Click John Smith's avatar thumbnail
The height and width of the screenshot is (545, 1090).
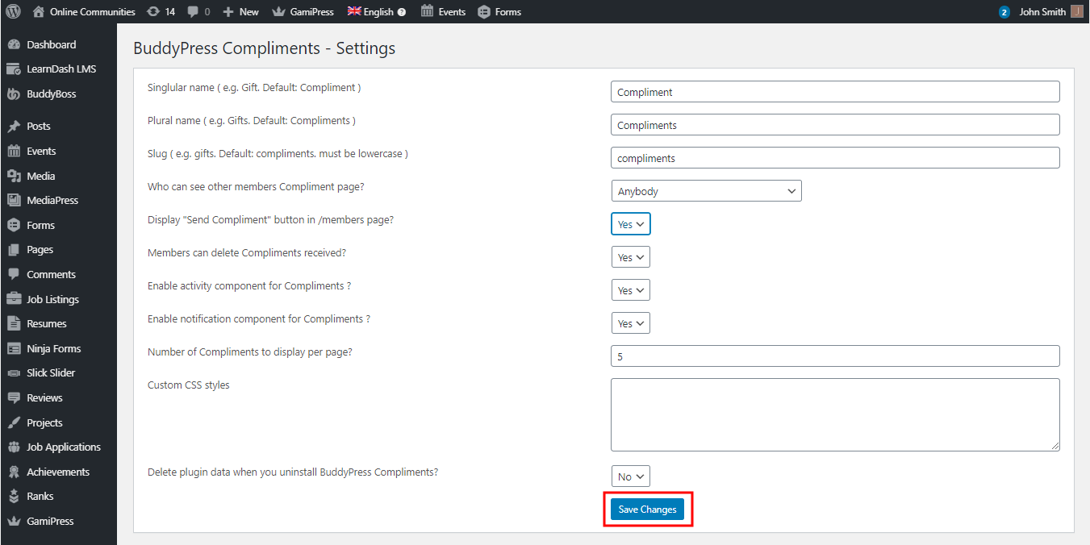1076,12
